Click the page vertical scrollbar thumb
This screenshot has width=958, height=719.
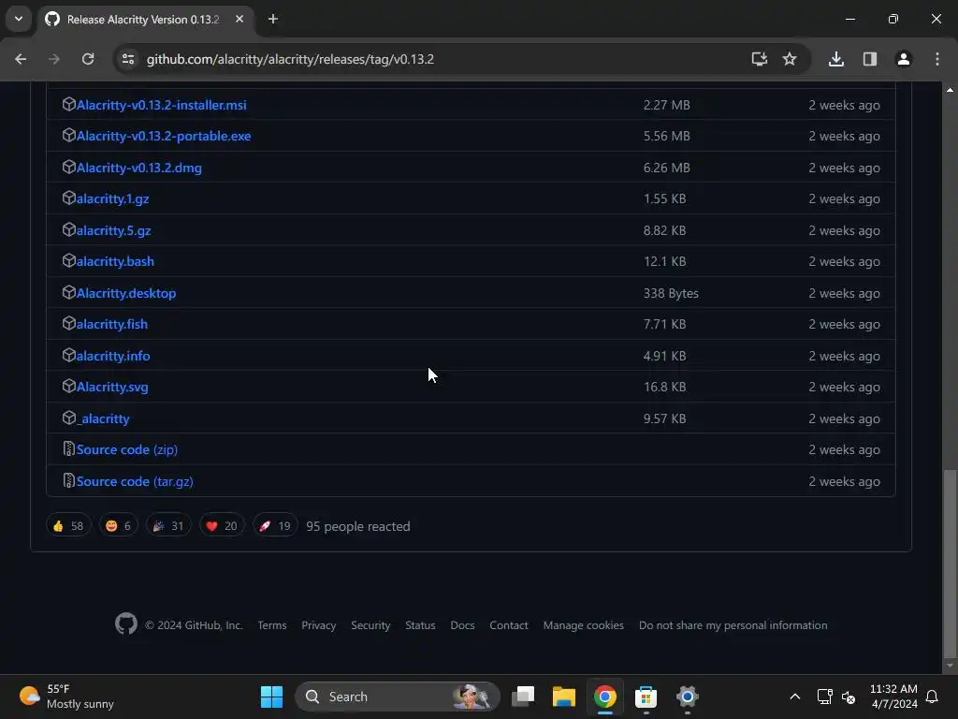[x=950, y=562]
